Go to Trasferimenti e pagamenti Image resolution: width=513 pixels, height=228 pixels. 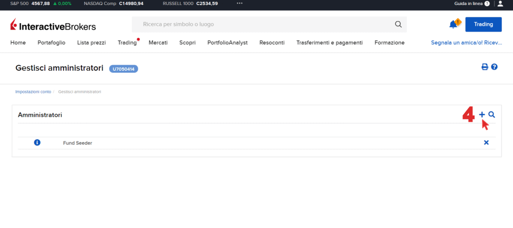click(329, 43)
